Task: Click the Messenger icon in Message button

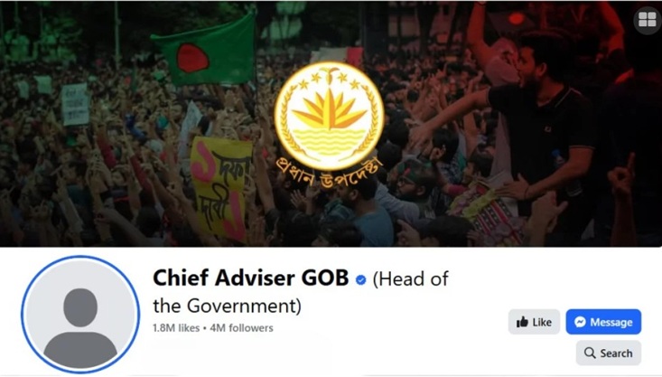Action: coord(580,322)
